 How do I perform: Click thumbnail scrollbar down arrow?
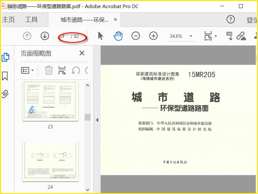(87, 190)
